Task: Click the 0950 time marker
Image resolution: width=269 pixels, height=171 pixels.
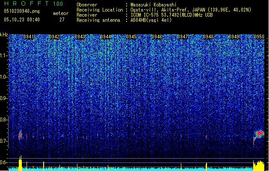Action: pyautogui.click(x=259, y=37)
